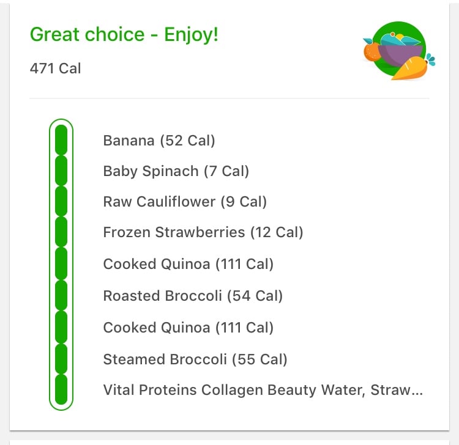Viewport: 459px width, 445px height.
Task: Open Vital Proteins Collagen Beauty Water item
Action: tap(263, 390)
